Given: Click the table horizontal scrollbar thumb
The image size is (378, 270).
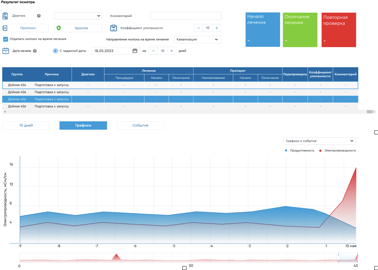Looking at the screenshot, I should pyautogui.click(x=369, y=112).
